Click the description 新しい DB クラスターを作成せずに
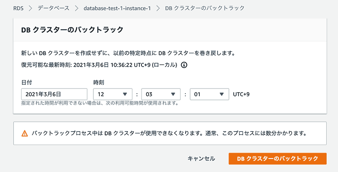This screenshot has width=338, height=172. click(x=128, y=53)
